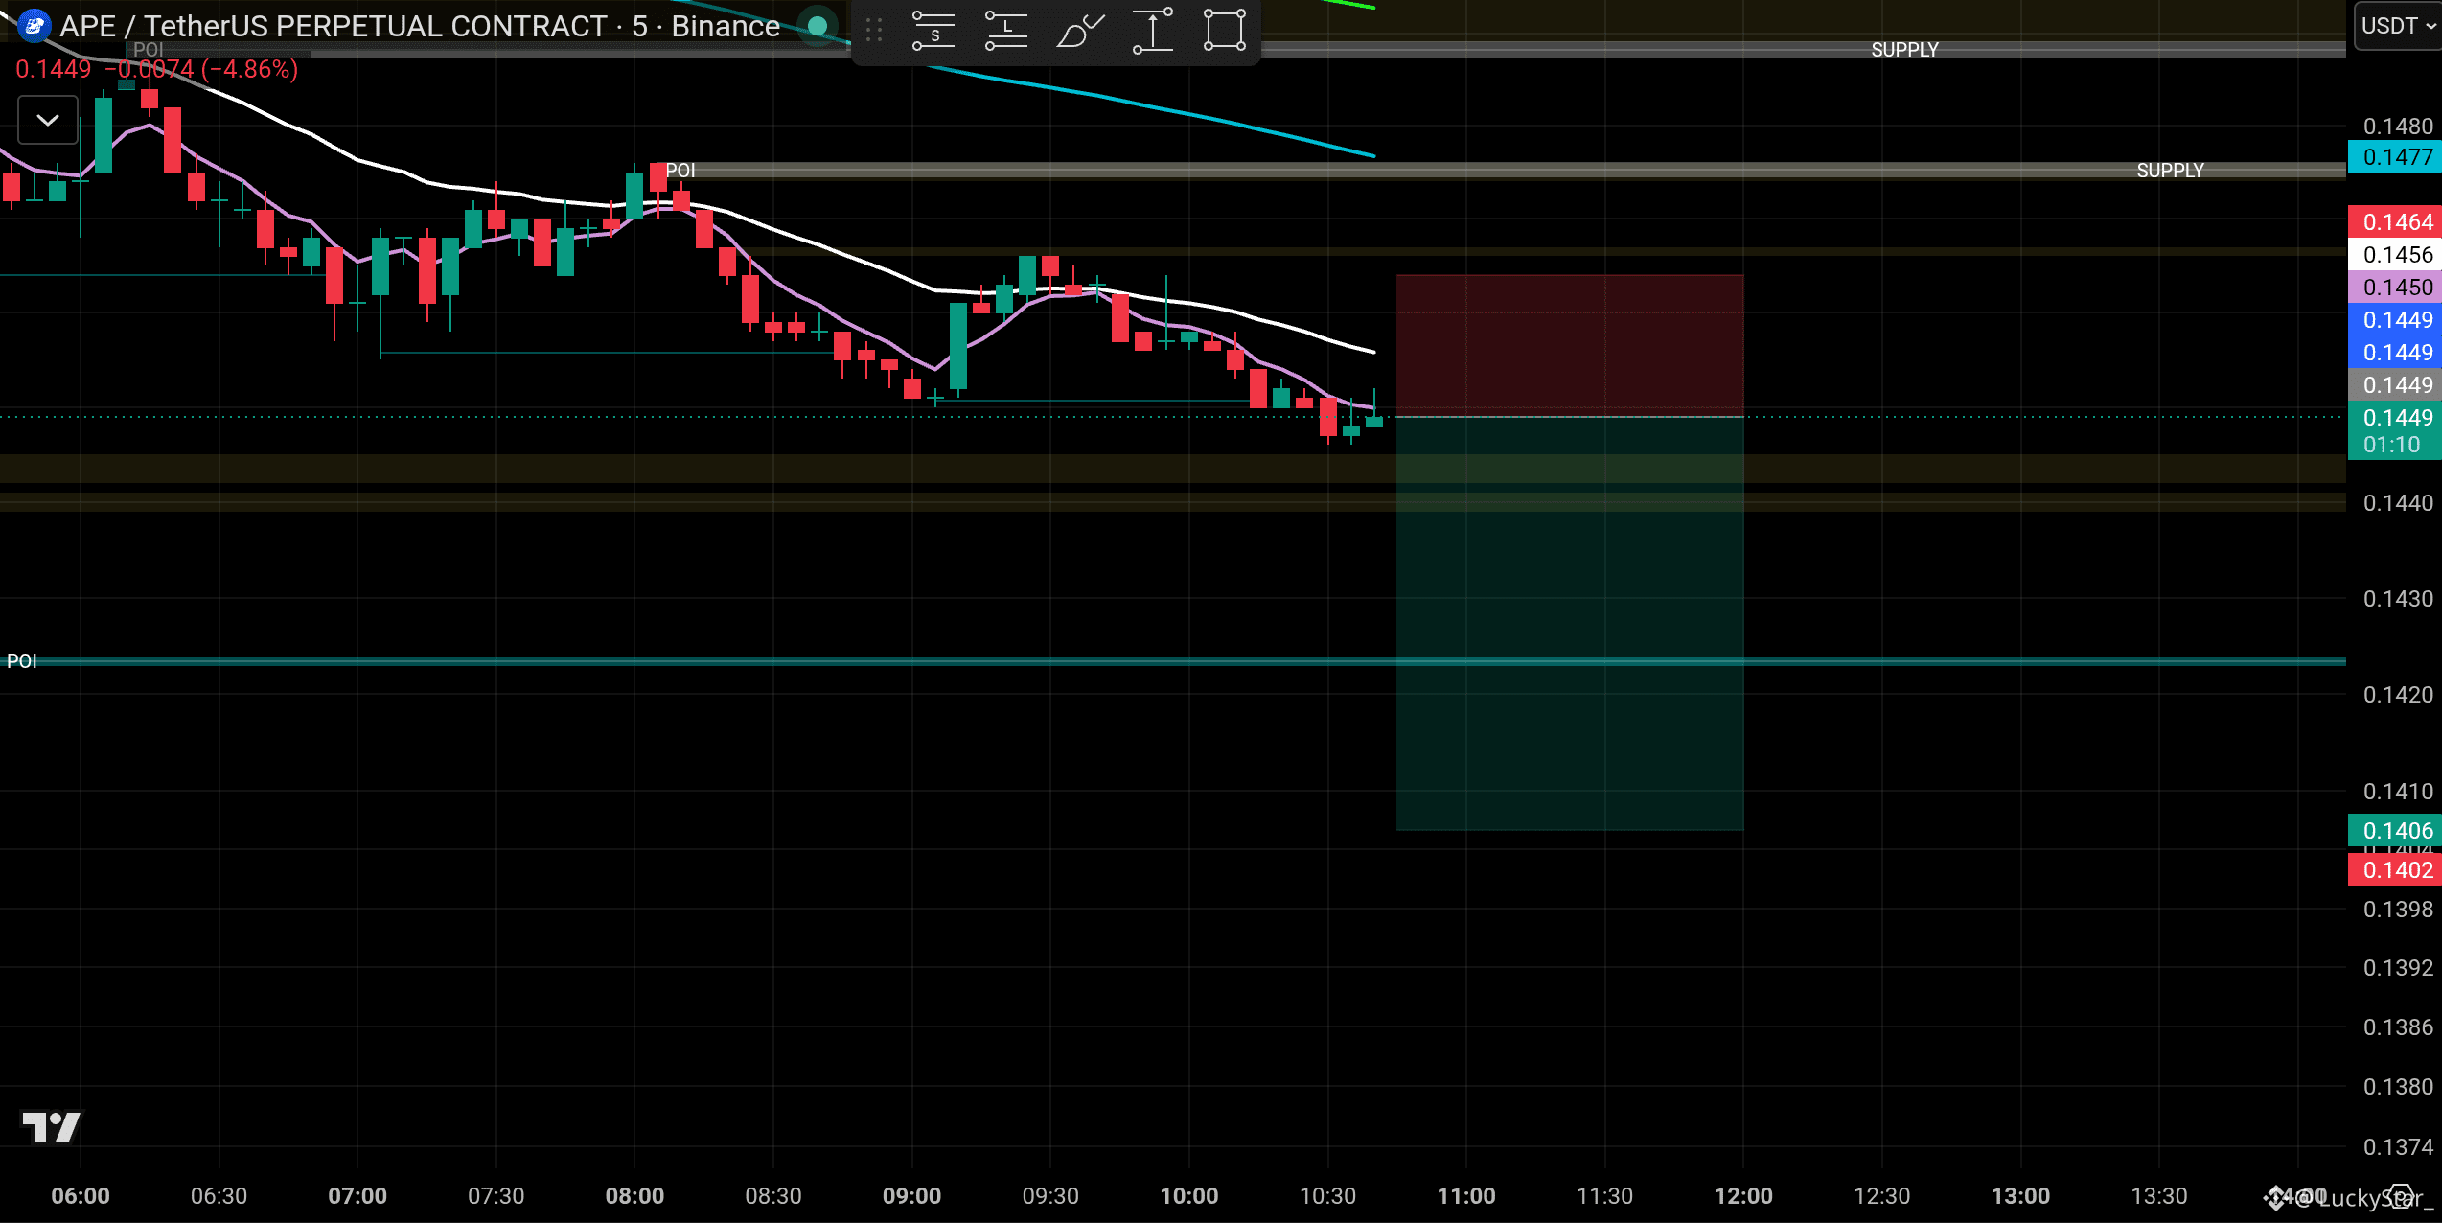Click the 0.1398 price scale value
Viewport: 2442px width, 1223px height.
pos(2397,910)
